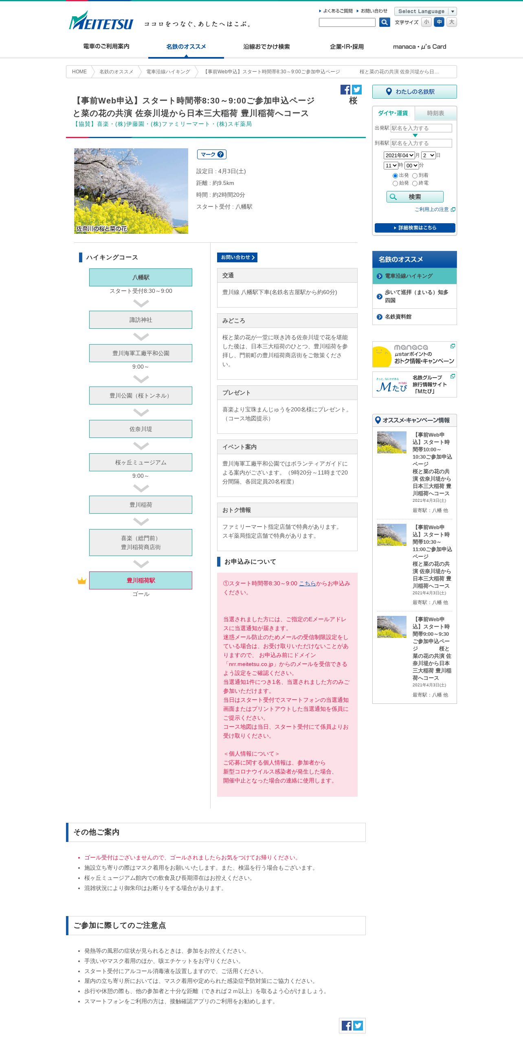523x1046 pixels.
Task: Open the minute dropdown showing 00
Action: [412, 165]
